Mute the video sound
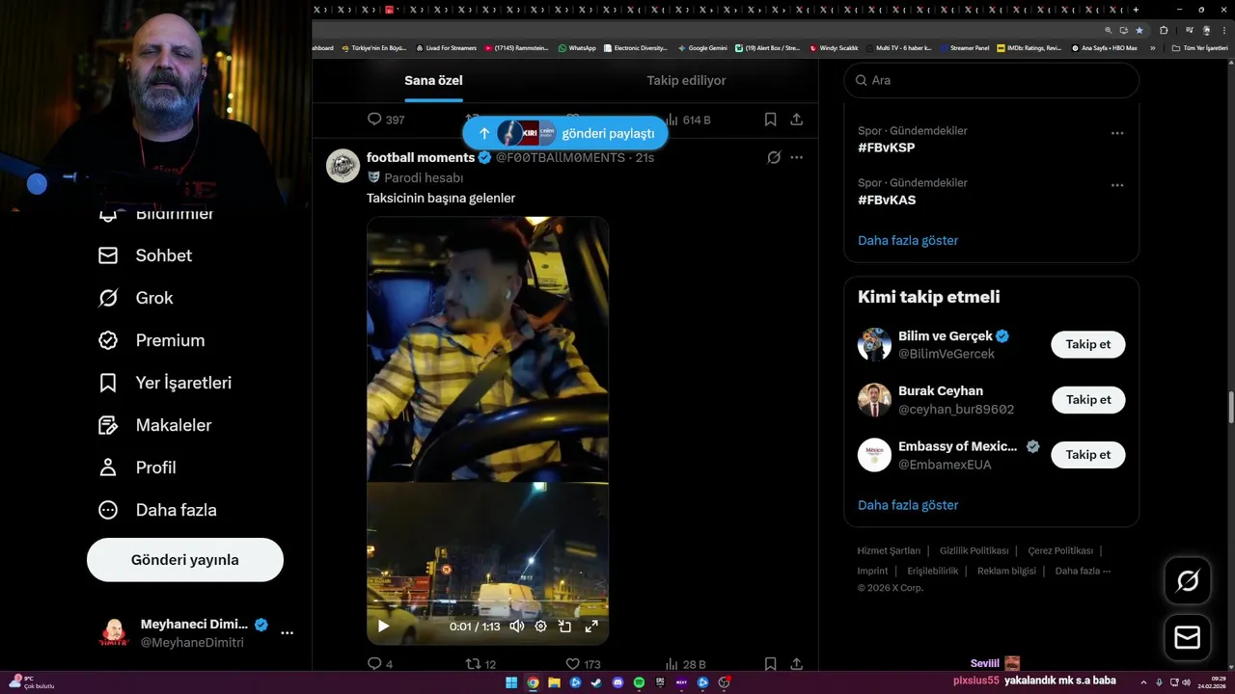 (x=517, y=626)
